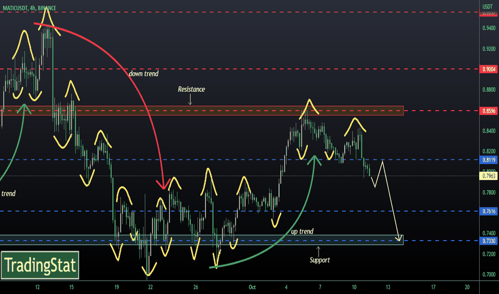Viewport: 499px width, 294px height.
Task: Select the red resistance zone rectangle
Action: [202, 111]
